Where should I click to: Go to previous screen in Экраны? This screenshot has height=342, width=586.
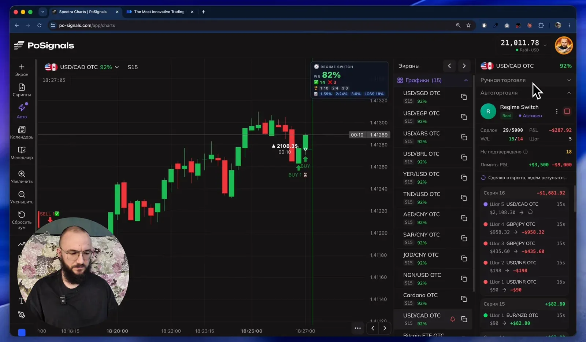click(449, 66)
